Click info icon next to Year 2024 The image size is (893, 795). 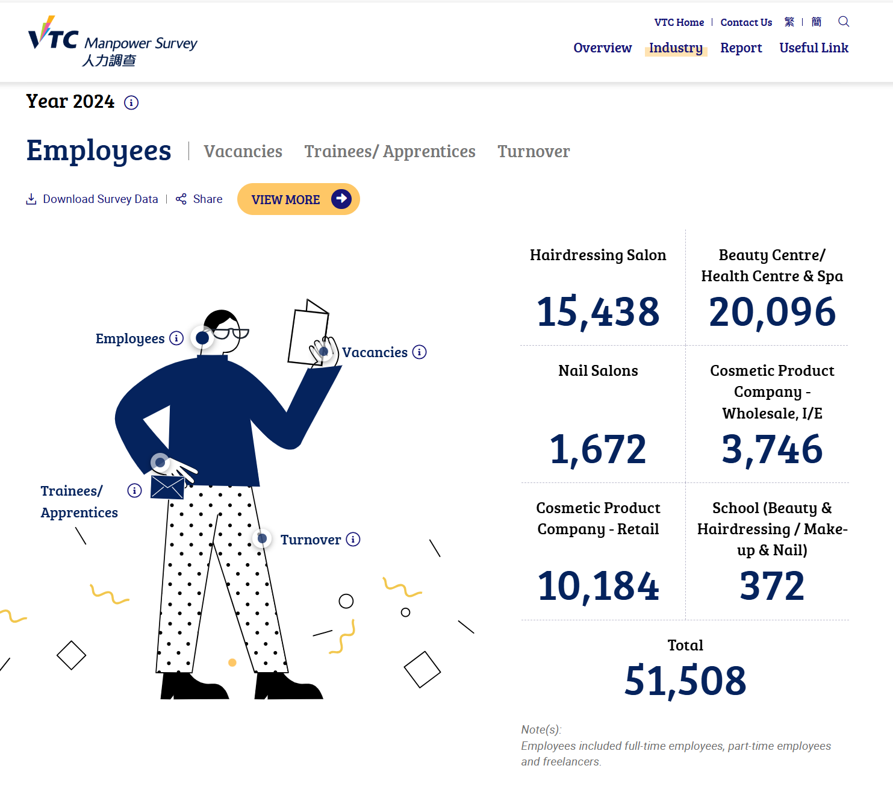(131, 102)
